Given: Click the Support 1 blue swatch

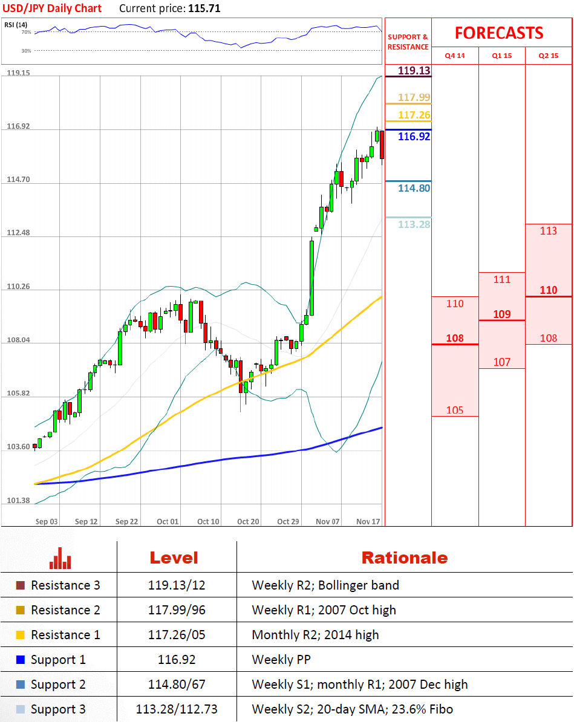Looking at the screenshot, I should (x=21, y=660).
